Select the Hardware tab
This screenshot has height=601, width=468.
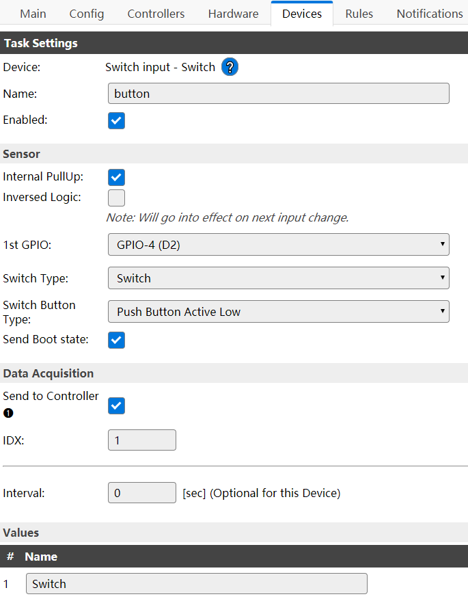click(233, 14)
